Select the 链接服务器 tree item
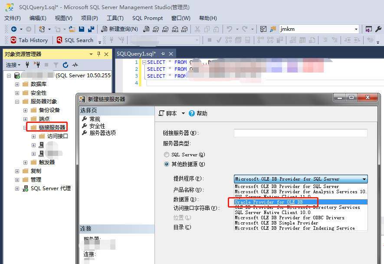The image size is (384, 264). point(52,128)
